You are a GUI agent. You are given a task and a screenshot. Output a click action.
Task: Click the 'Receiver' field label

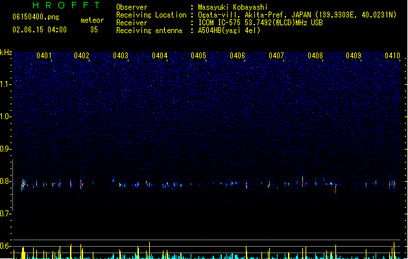132,23
